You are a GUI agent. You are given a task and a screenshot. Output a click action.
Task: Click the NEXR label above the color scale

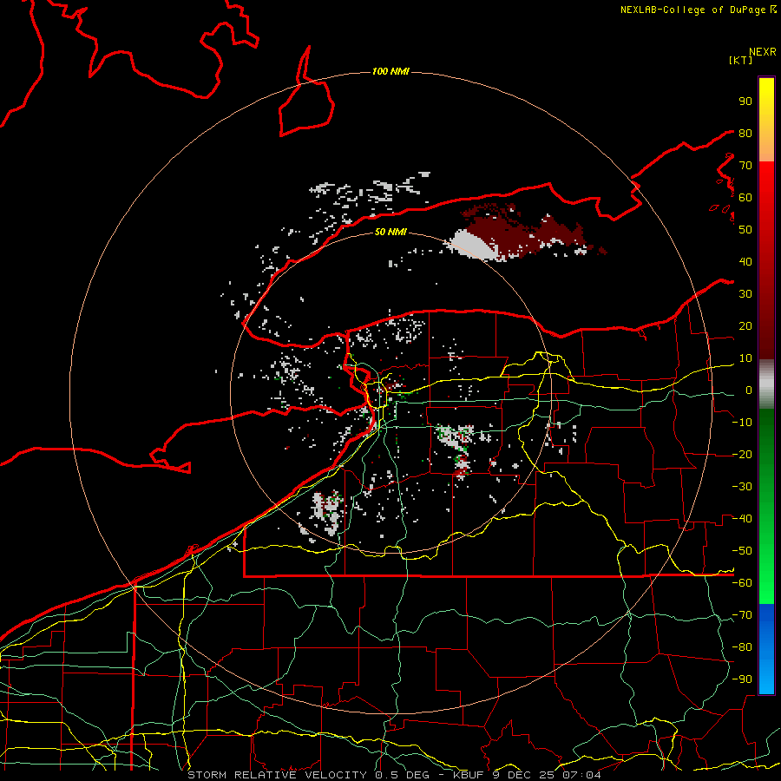[x=763, y=52]
